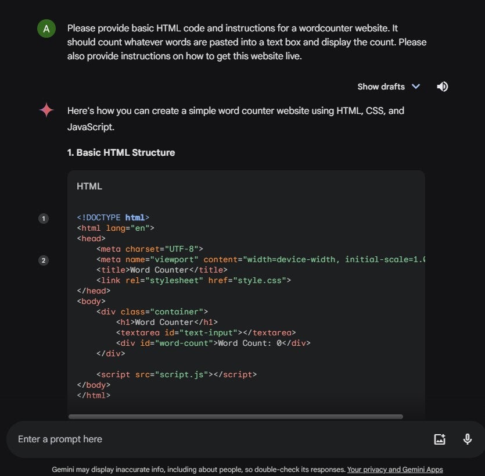Click the 'HTML' label on the code block
485x476 pixels.
pyautogui.click(x=89, y=187)
